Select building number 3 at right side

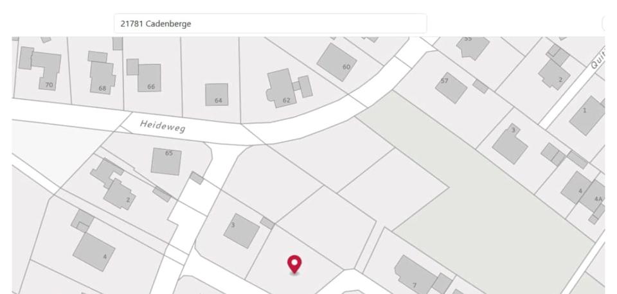(510, 144)
